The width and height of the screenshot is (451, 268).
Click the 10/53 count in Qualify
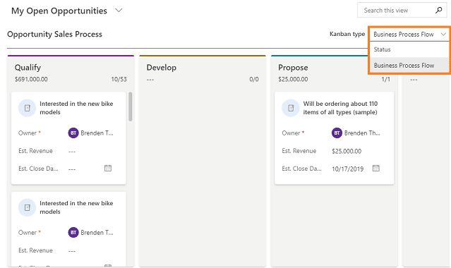point(119,80)
